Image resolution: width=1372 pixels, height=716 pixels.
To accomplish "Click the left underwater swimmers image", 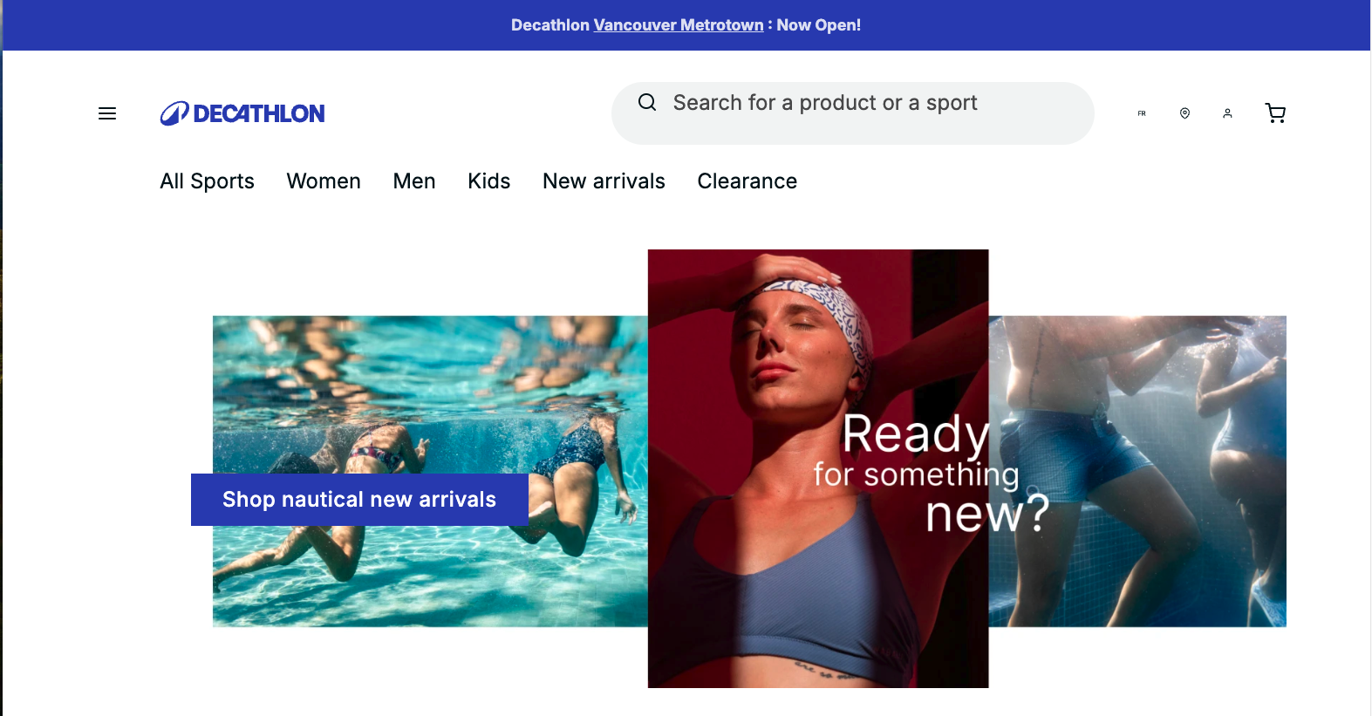I will pyautogui.click(x=427, y=392).
